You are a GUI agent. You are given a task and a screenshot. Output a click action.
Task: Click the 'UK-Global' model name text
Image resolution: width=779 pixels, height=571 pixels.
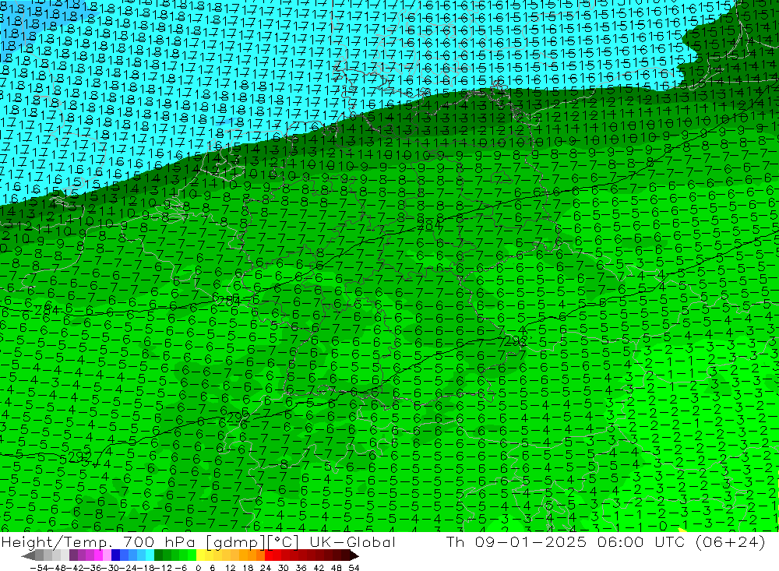point(352,542)
